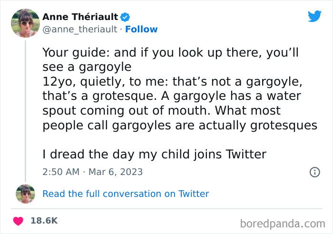Click the boredpanda.com watermark
Viewport: 333px width, 234px height.
(x=283, y=223)
